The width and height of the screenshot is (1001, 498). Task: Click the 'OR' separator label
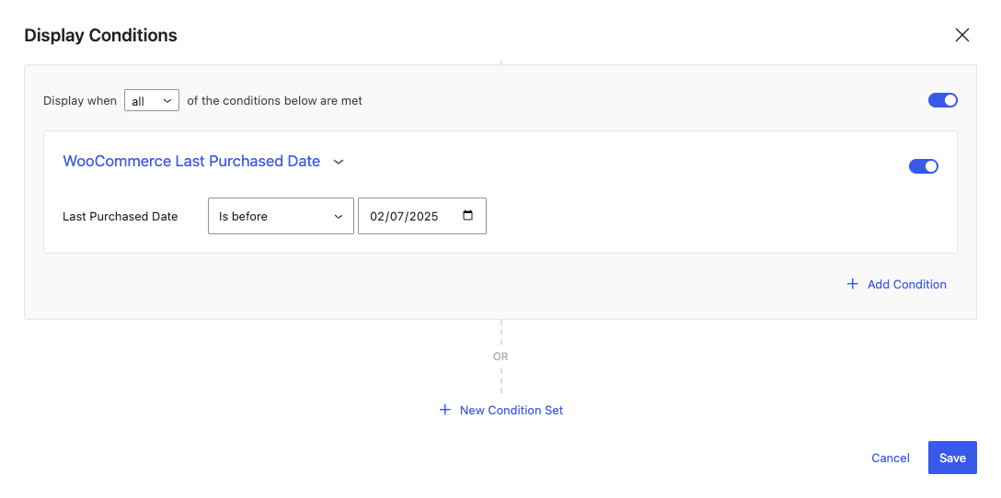click(x=500, y=357)
